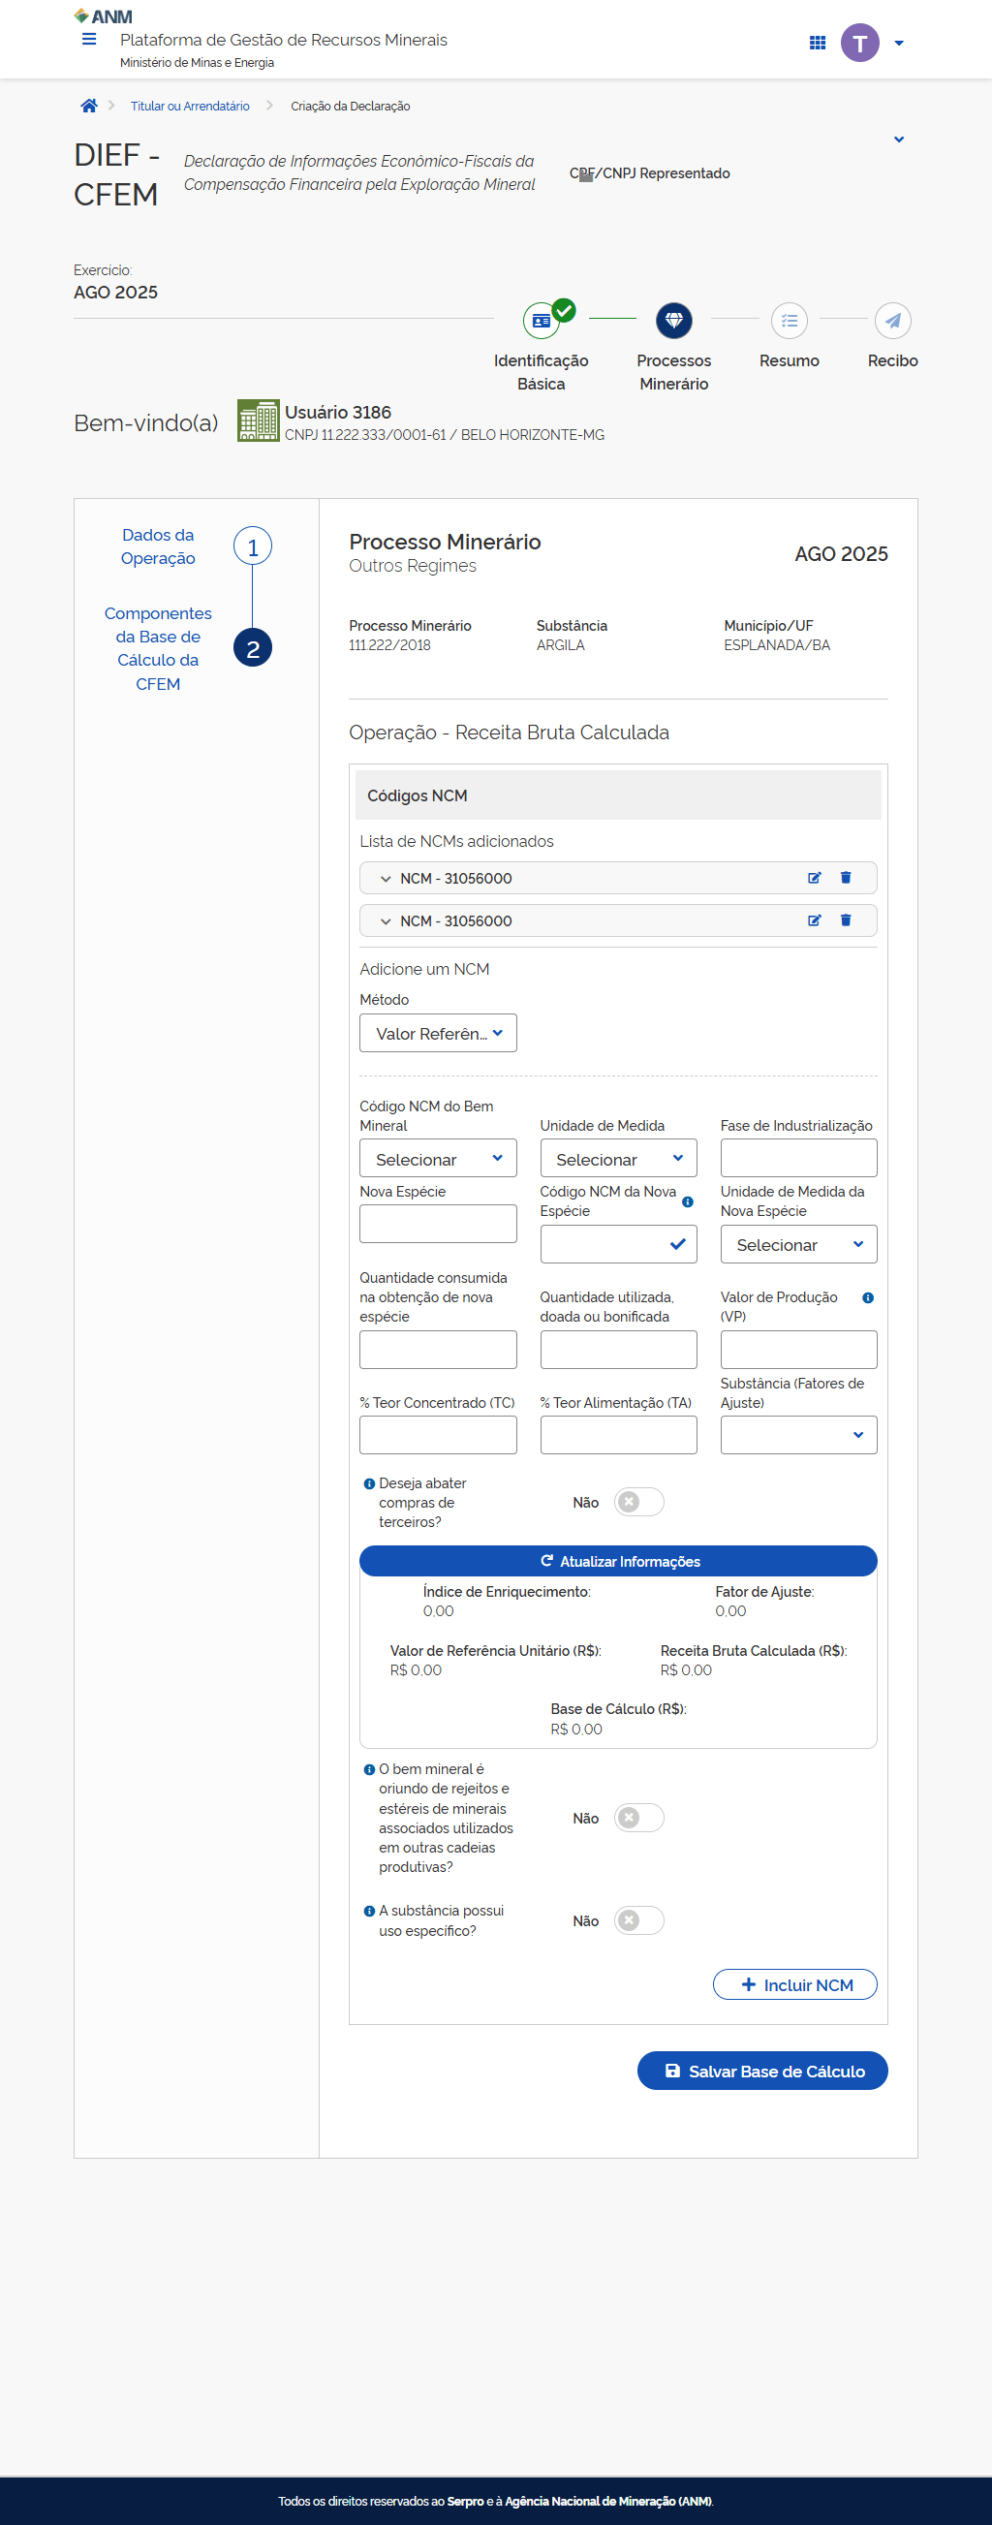The height and width of the screenshot is (2525, 992).
Task: Click the Recibo paper plane step icon
Action: click(892, 321)
